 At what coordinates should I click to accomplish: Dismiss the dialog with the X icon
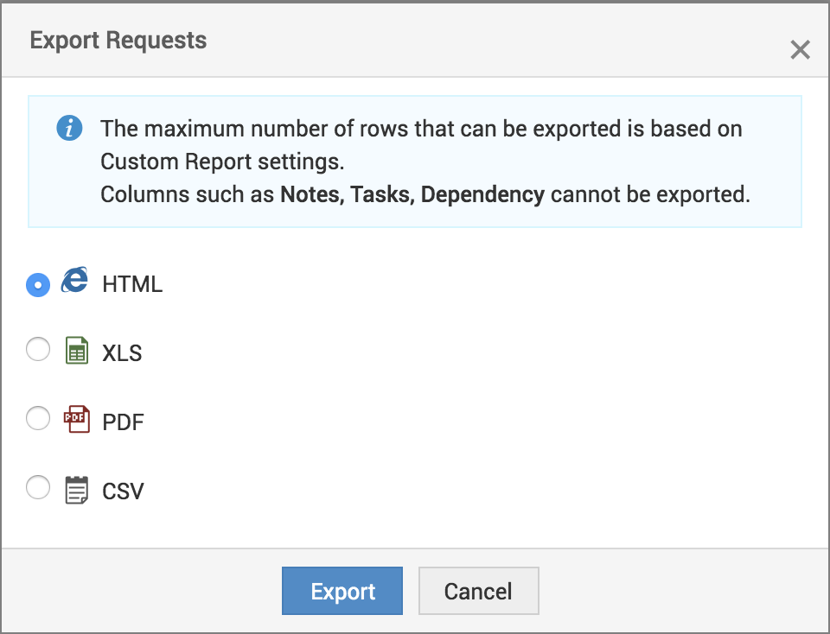pos(800,49)
